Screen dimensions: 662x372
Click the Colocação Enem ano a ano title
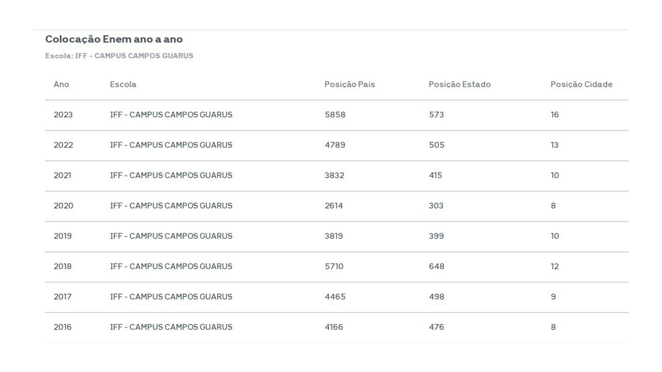114,39
